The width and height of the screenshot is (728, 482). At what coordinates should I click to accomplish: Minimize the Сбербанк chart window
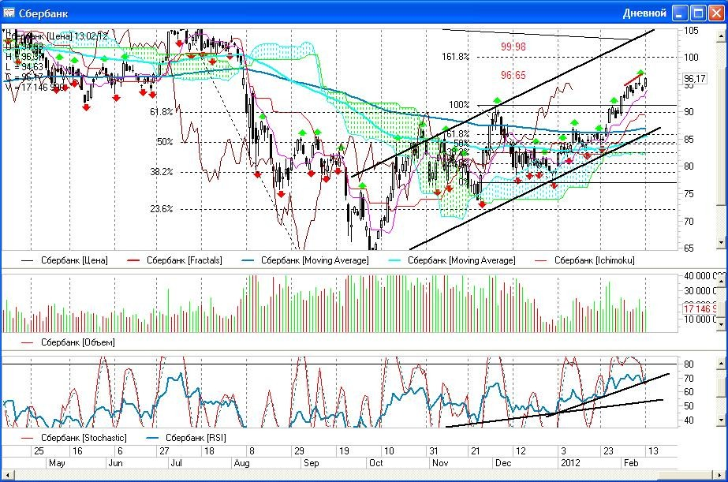pos(680,13)
